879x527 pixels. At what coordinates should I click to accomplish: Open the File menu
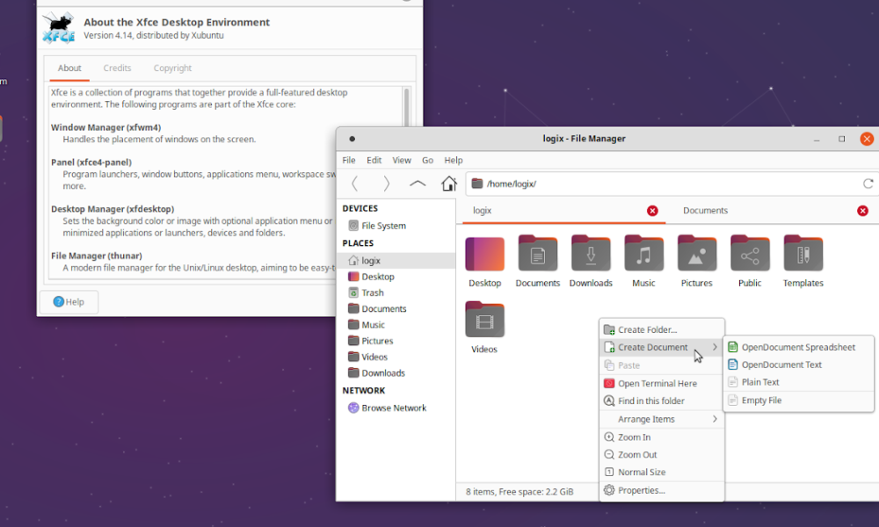349,160
